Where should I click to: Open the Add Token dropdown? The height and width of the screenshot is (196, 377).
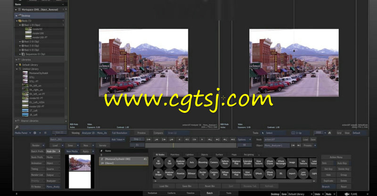click(118, 140)
